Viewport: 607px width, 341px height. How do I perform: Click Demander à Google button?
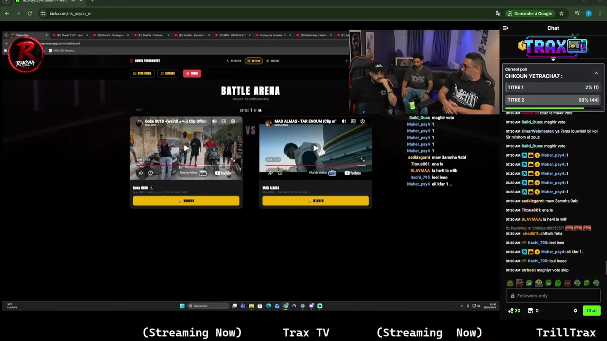[x=529, y=13]
